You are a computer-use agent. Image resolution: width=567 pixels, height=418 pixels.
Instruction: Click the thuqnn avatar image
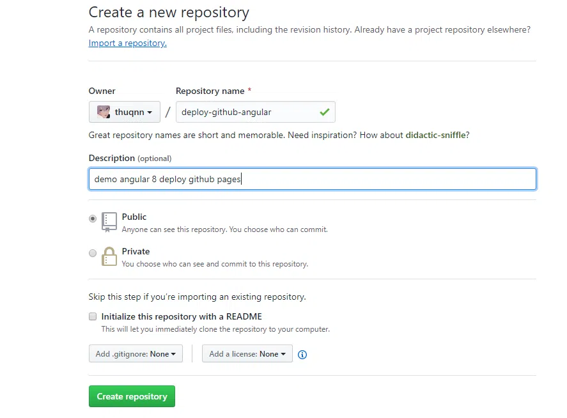(104, 112)
